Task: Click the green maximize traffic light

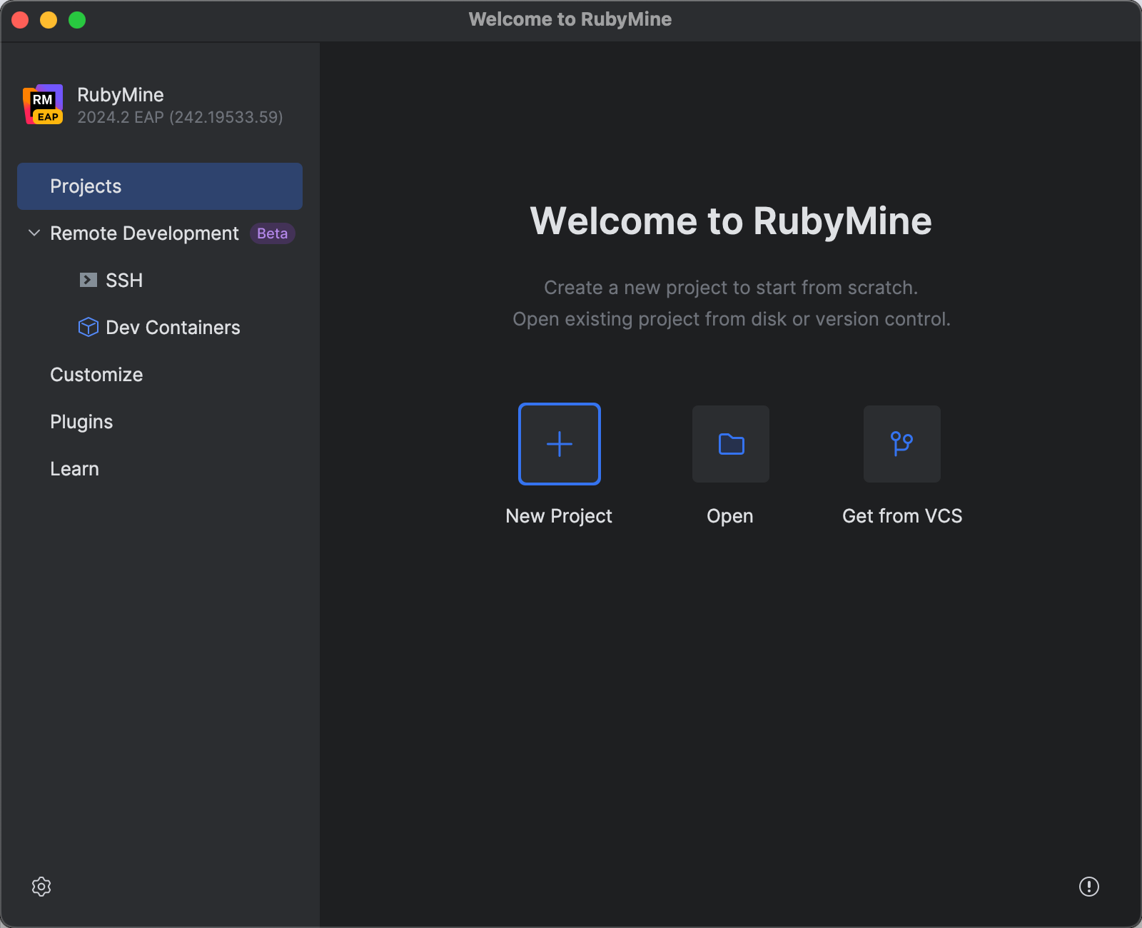Action: coord(76,21)
